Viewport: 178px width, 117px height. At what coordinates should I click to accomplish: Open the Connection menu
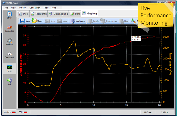(35, 8)
